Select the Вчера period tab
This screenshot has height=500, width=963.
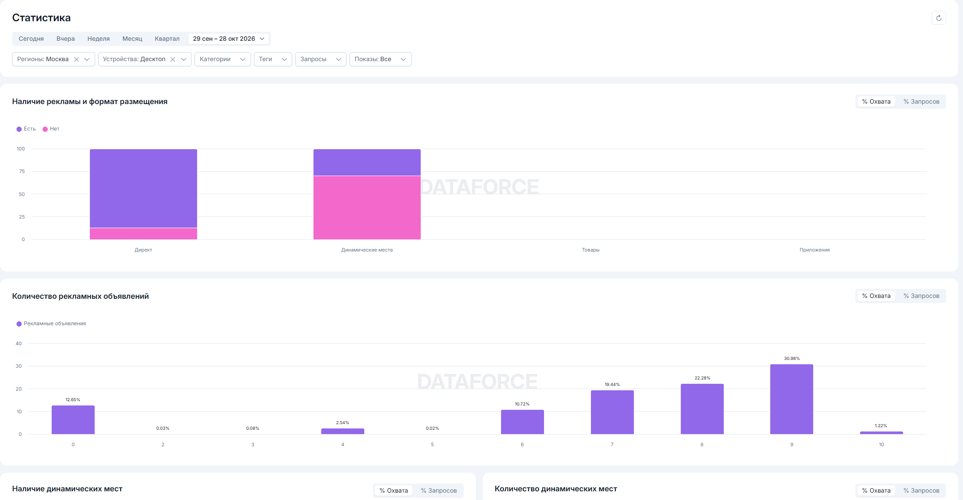[x=66, y=39]
